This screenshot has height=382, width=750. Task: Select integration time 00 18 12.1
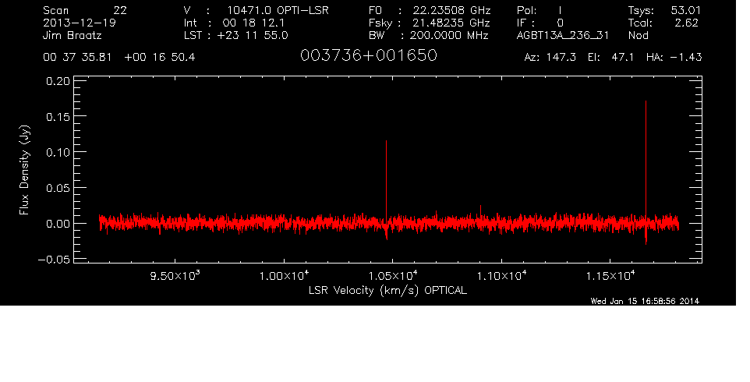tap(253, 23)
